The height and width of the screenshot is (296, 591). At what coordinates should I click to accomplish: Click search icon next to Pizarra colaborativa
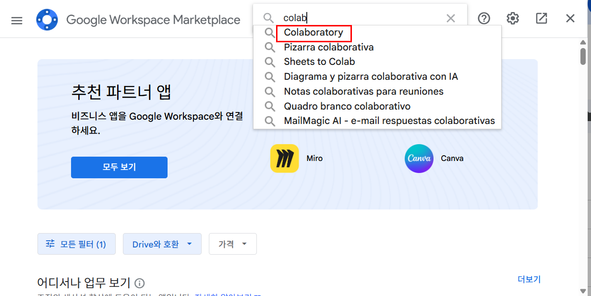(270, 48)
